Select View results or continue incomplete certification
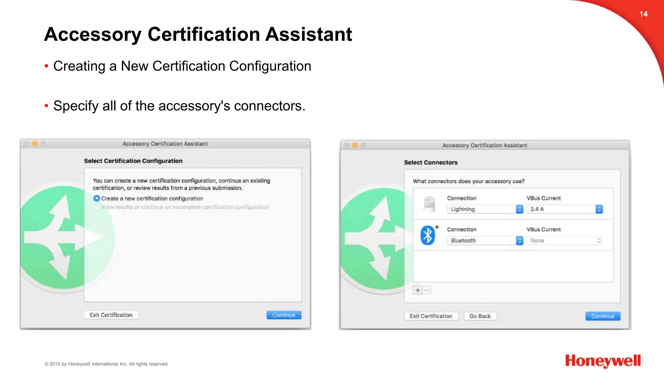664x373 pixels. click(97, 207)
